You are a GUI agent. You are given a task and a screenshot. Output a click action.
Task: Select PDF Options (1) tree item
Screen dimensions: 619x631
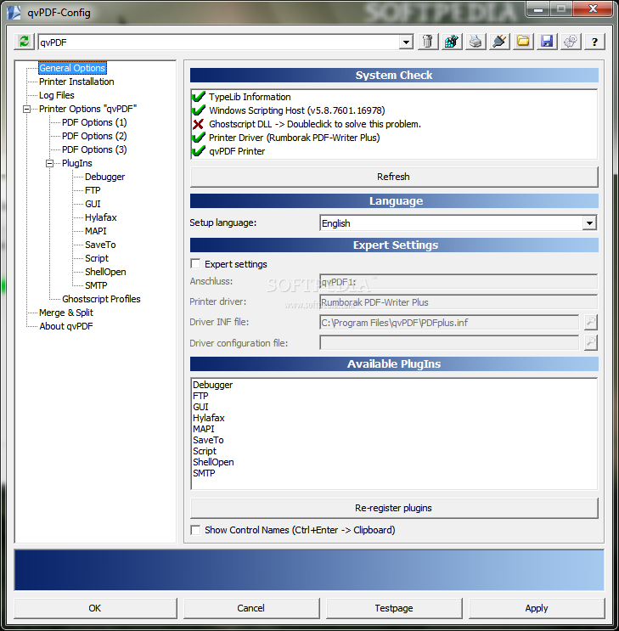click(x=94, y=122)
